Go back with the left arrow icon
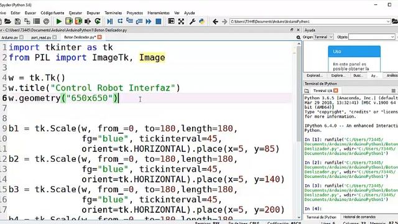This screenshot has height=224, width=398. [215, 22]
